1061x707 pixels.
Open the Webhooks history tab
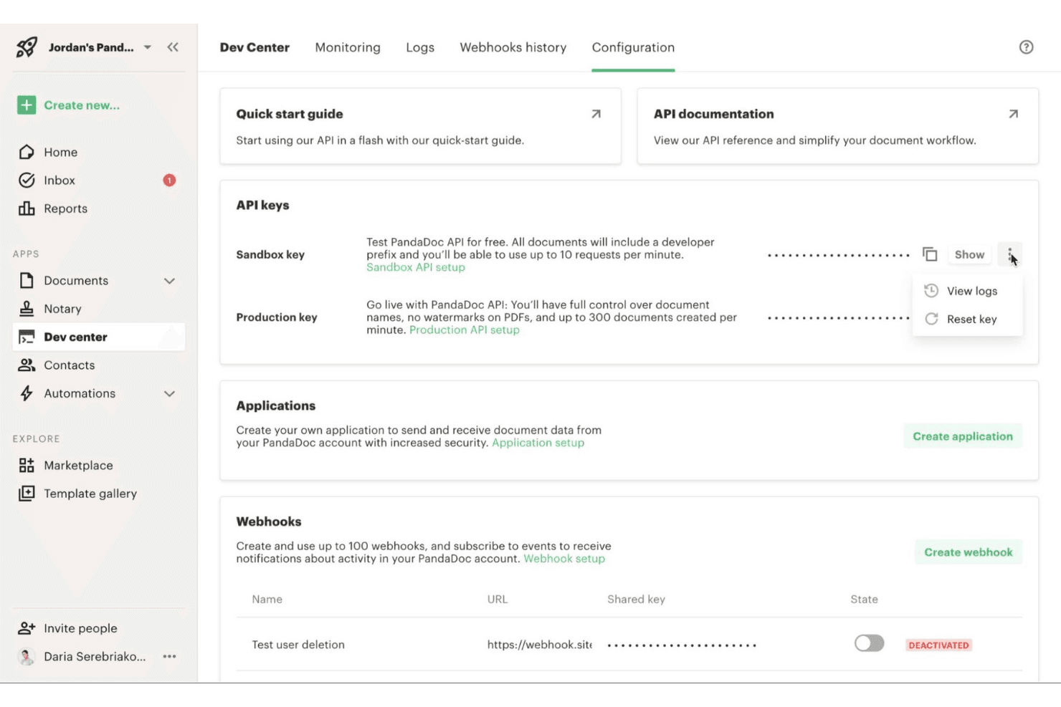pos(513,47)
